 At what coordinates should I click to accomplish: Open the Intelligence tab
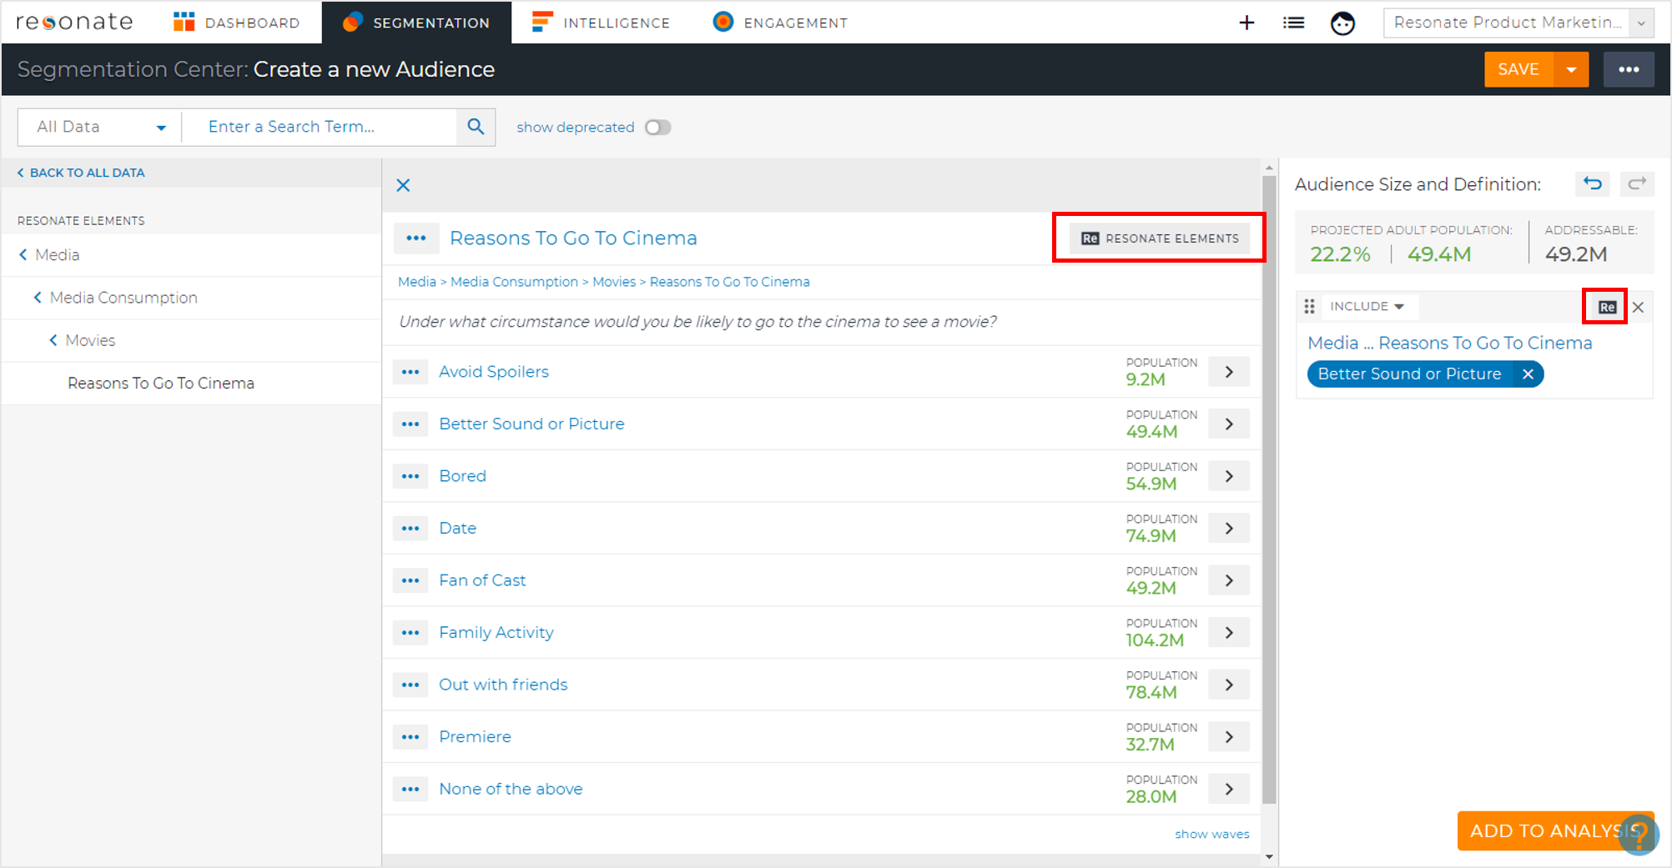(x=602, y=23)
